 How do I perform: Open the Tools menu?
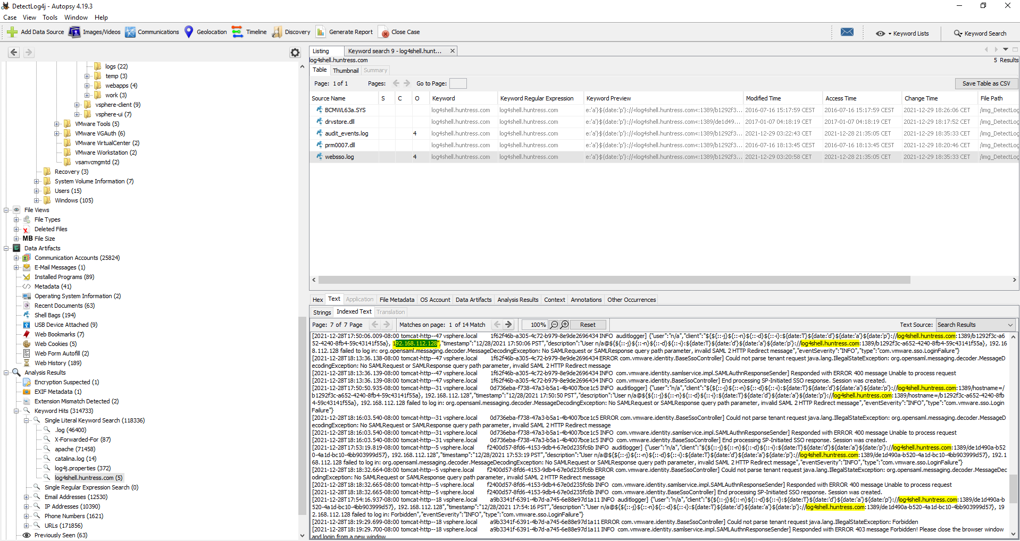point(50,18)
